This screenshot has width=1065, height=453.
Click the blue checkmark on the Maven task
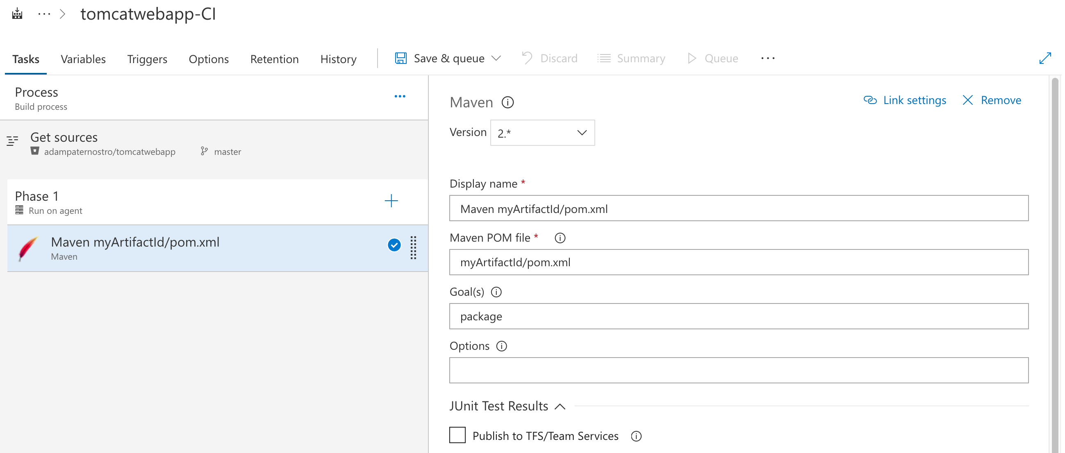point(394,245)
